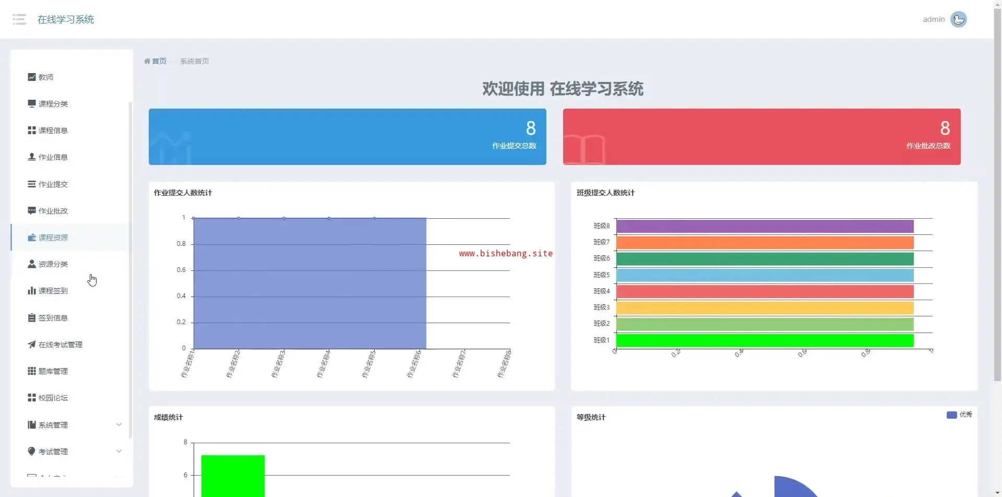Image resolution: width=1002 pixels, height=497 pixels.
Task: Expand the 考试管理 submenu chevron
Action: pos(119,451)
